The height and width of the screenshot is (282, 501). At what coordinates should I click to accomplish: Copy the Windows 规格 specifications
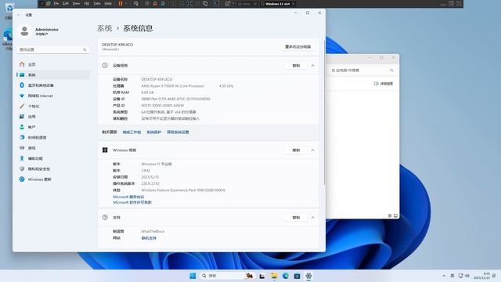click(296, 150)
